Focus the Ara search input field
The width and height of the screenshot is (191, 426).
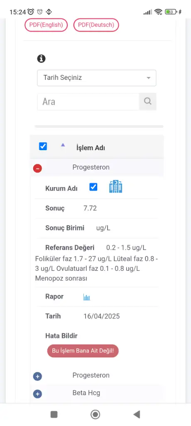(88, 102)
